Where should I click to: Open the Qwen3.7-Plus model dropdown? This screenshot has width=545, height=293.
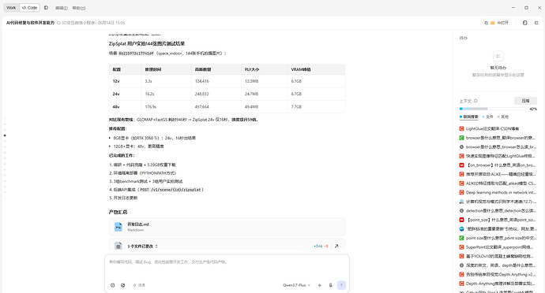296,285
